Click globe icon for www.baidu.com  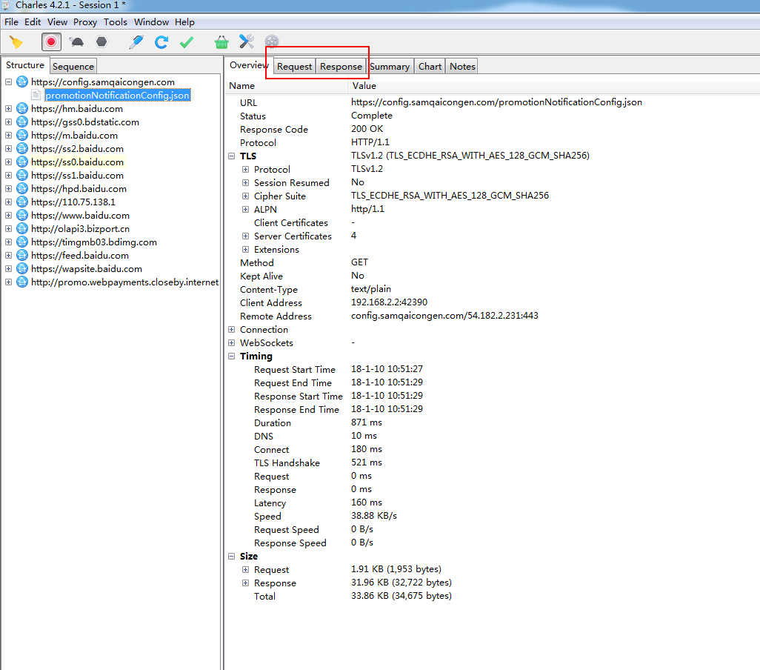tap(22, 215)
